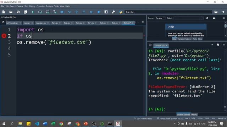Change to the parent directory
The height and width of the screenshot is (127, 227).
click(223, 12)
